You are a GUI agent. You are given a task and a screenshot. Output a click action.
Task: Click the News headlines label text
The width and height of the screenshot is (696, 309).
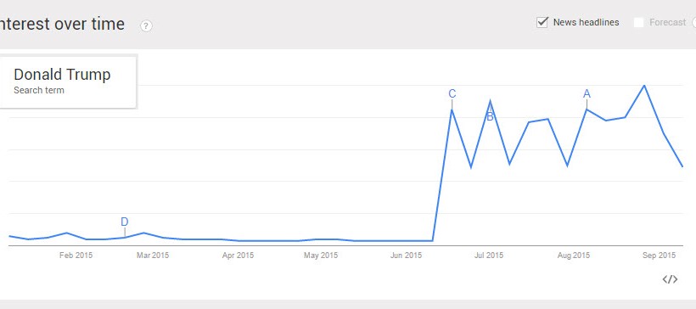586,22
